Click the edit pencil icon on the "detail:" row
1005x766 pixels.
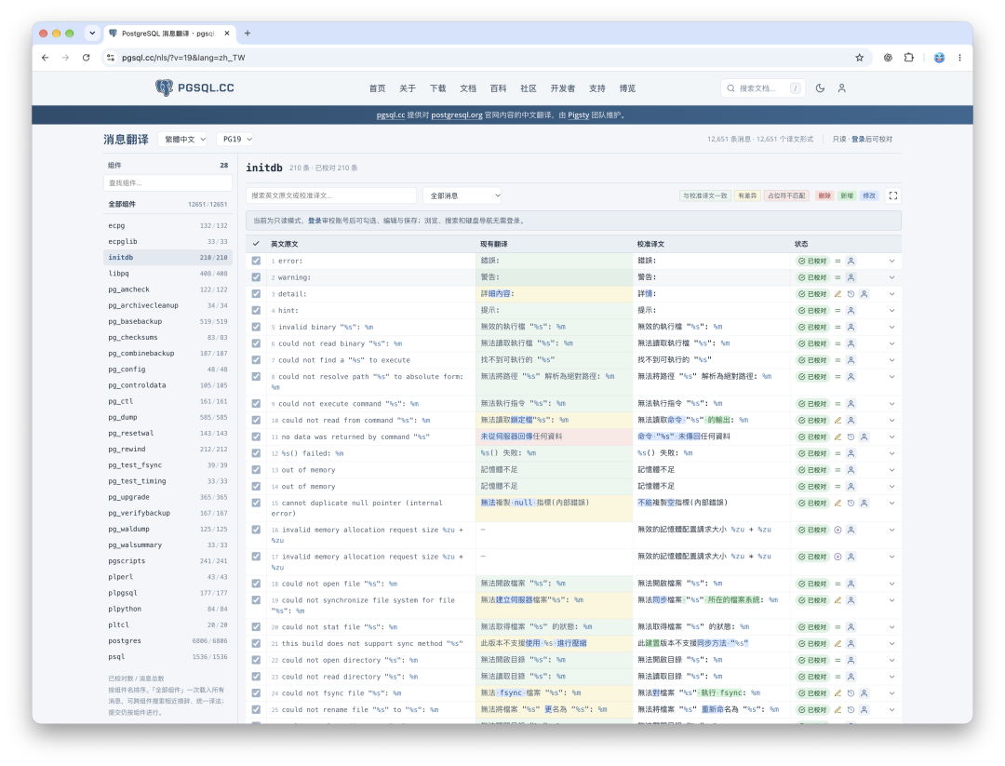coord(837,294)
